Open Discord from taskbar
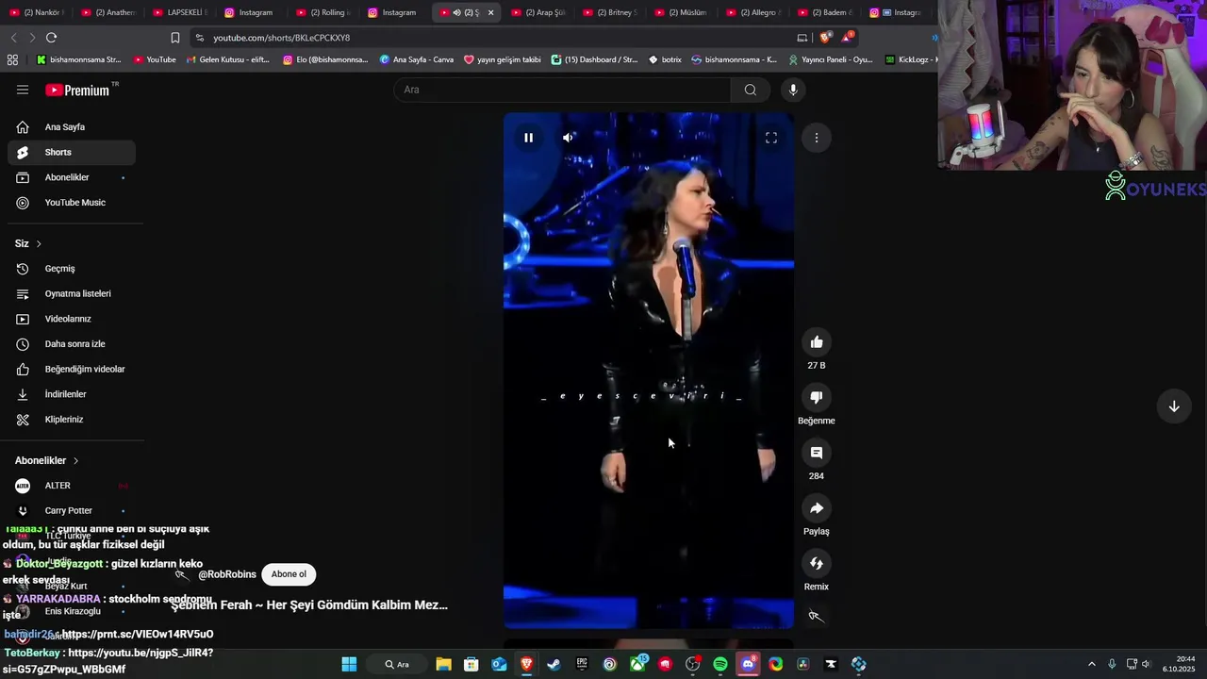 coord(748,664)
